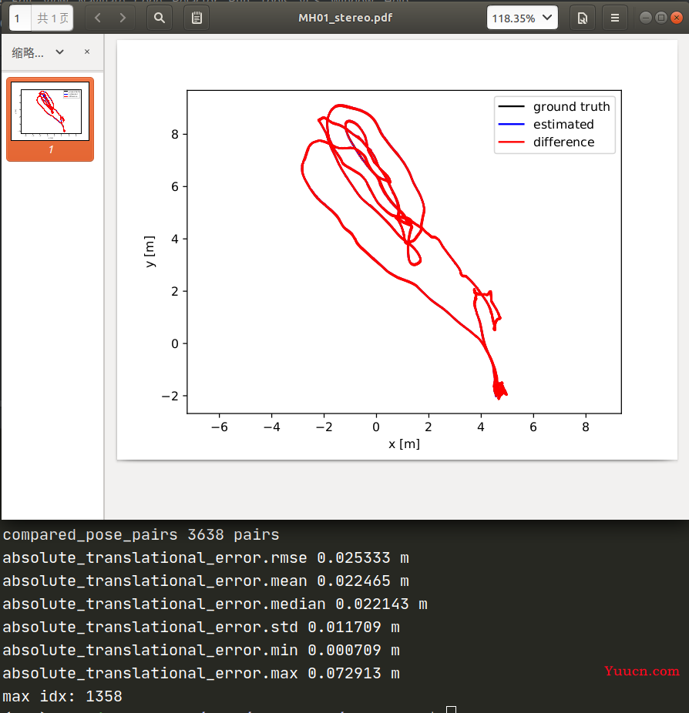Open the find search icon

(x=160, y=18)
